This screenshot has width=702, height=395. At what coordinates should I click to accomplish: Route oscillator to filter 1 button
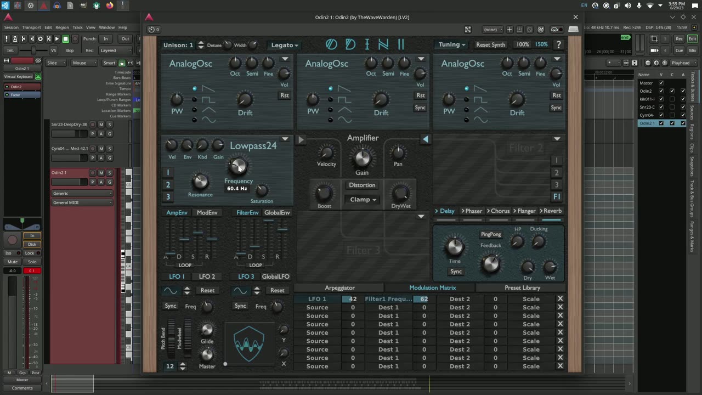[168, 173]
